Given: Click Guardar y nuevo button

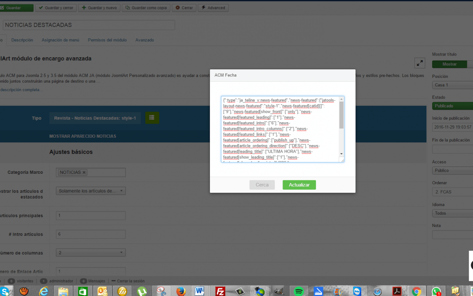Looking at the screenshot, I should point(99,8).
